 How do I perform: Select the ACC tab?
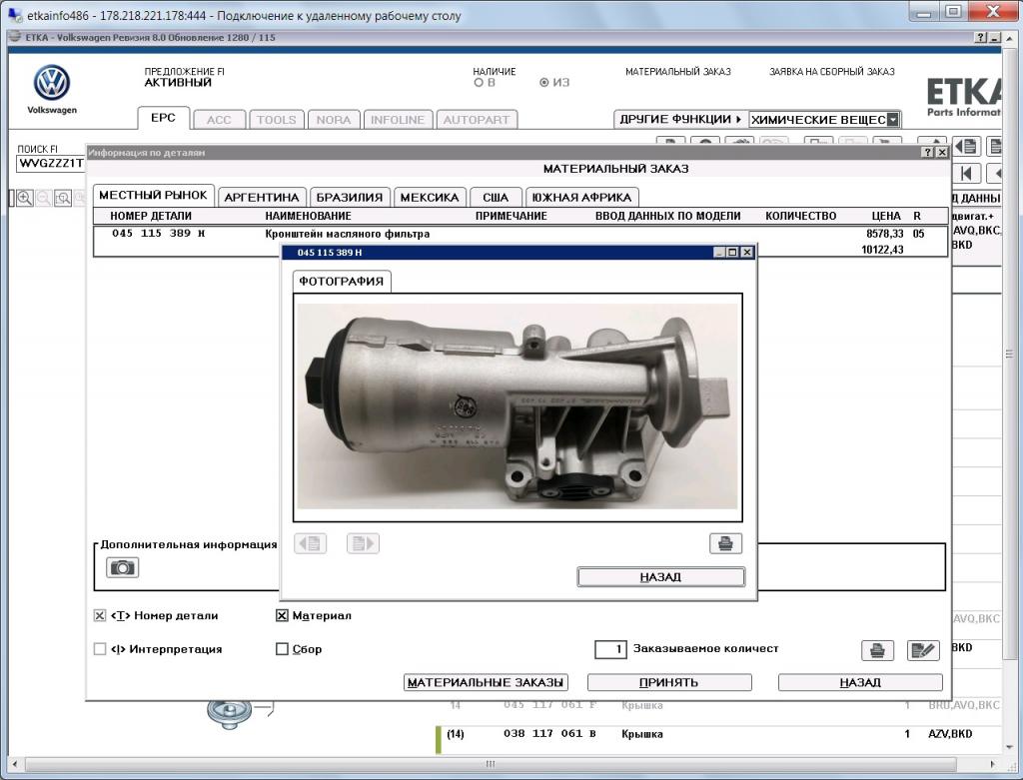[219, 120]
